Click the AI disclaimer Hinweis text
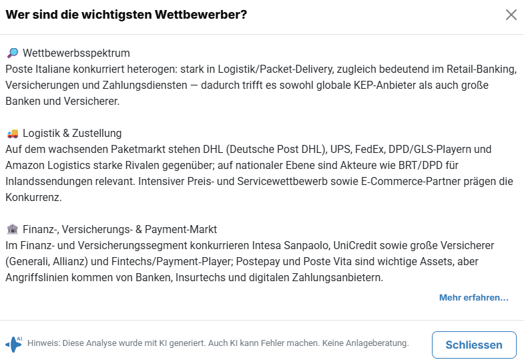 218,343
